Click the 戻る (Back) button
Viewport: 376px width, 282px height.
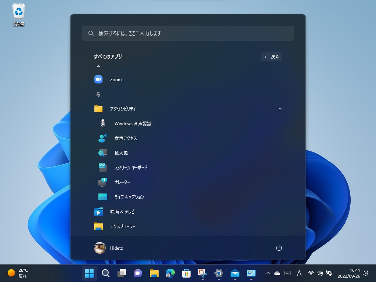271,57
